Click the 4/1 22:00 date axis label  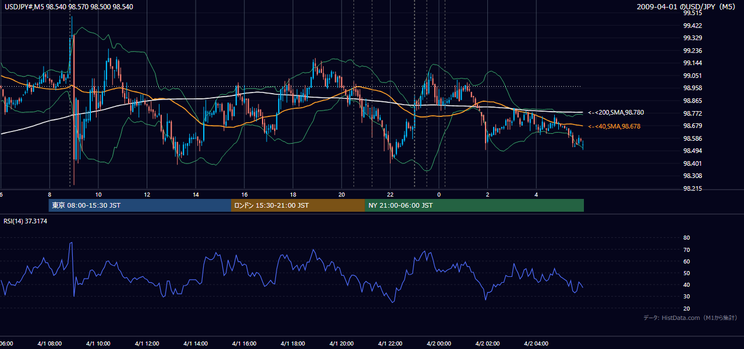[x=390, y=344]
